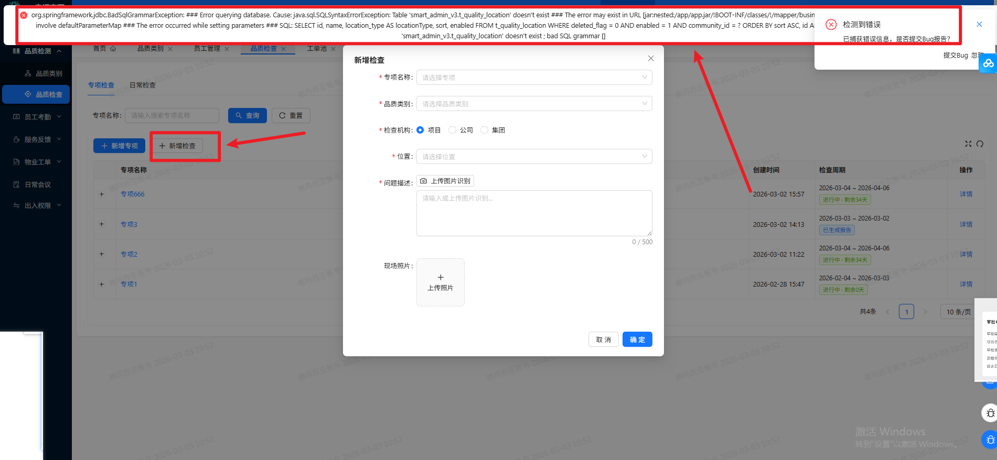
Task: Expand the 员工考勤 sidebar menu chevron
Action: pos(59,116)
